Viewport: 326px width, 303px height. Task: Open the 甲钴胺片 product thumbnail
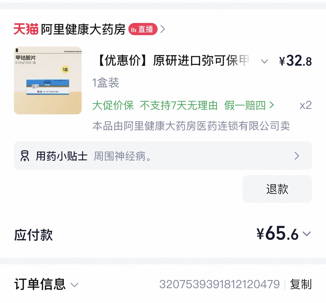point(48,81)
